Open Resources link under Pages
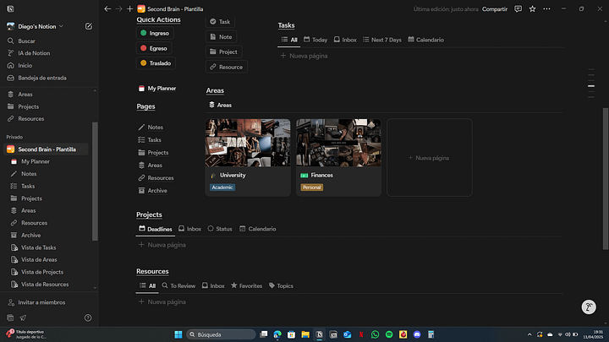 pos(156,178)
